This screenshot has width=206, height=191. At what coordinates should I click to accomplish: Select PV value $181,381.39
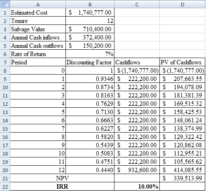[182, 95]
